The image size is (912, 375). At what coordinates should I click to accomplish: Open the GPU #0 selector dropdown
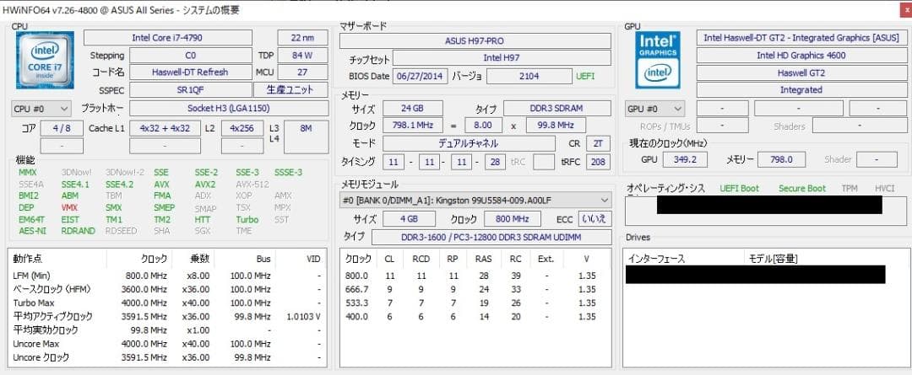pos(655,109)
